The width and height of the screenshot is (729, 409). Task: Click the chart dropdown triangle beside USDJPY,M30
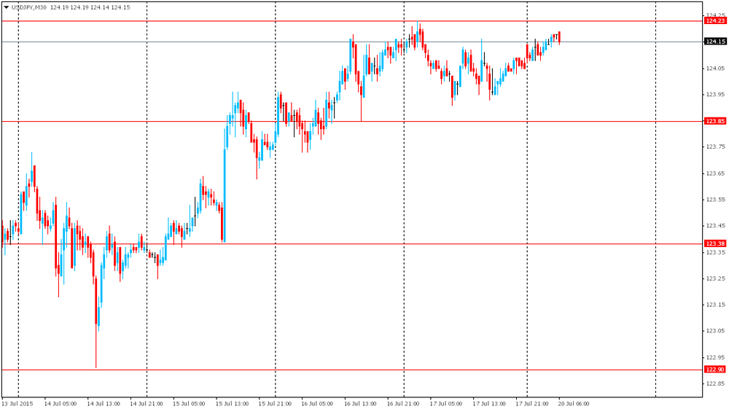(x=7, y=7)
